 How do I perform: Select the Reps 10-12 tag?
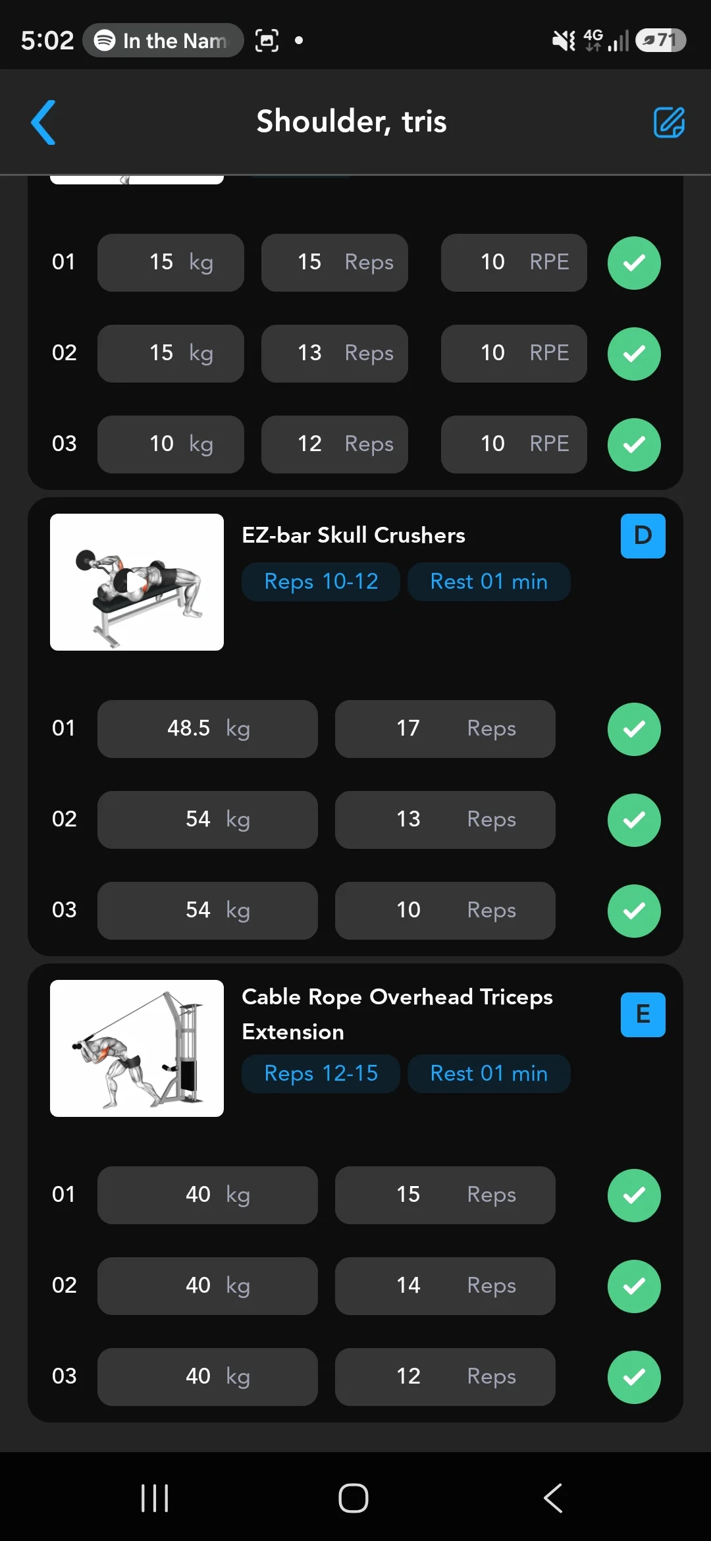(x=321, y=581)
